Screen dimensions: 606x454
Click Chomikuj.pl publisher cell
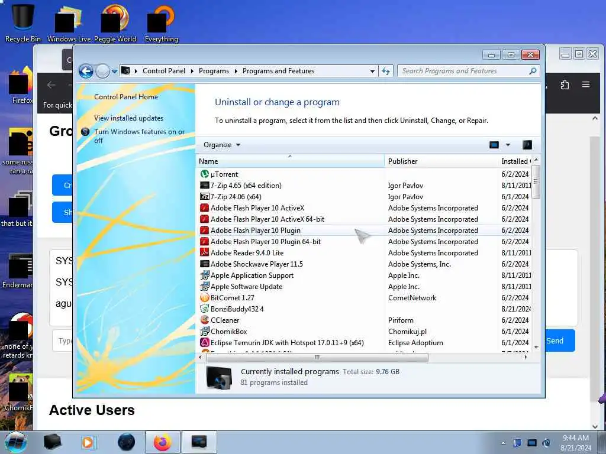tap(407, 331)
